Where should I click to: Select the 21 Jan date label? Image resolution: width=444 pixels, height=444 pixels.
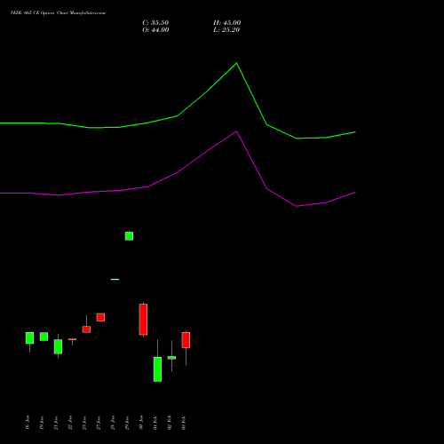56,423
